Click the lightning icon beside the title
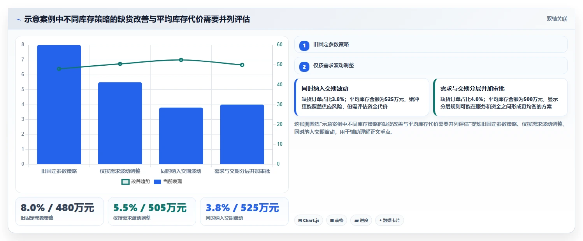Viewport: 583px width, 241px height. pos(19,19)
